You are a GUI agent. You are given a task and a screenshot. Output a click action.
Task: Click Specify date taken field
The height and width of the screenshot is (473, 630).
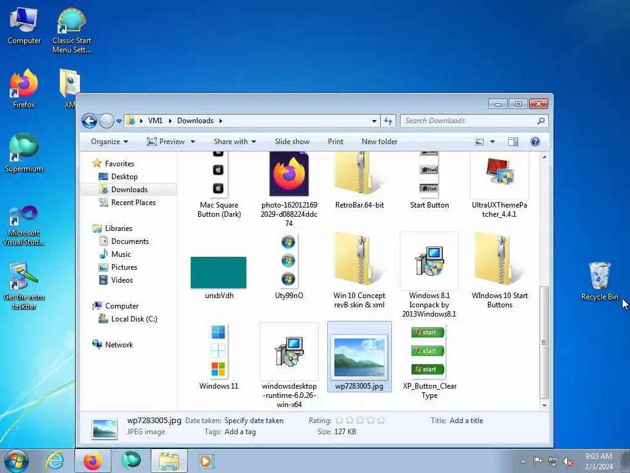point(254,420)
